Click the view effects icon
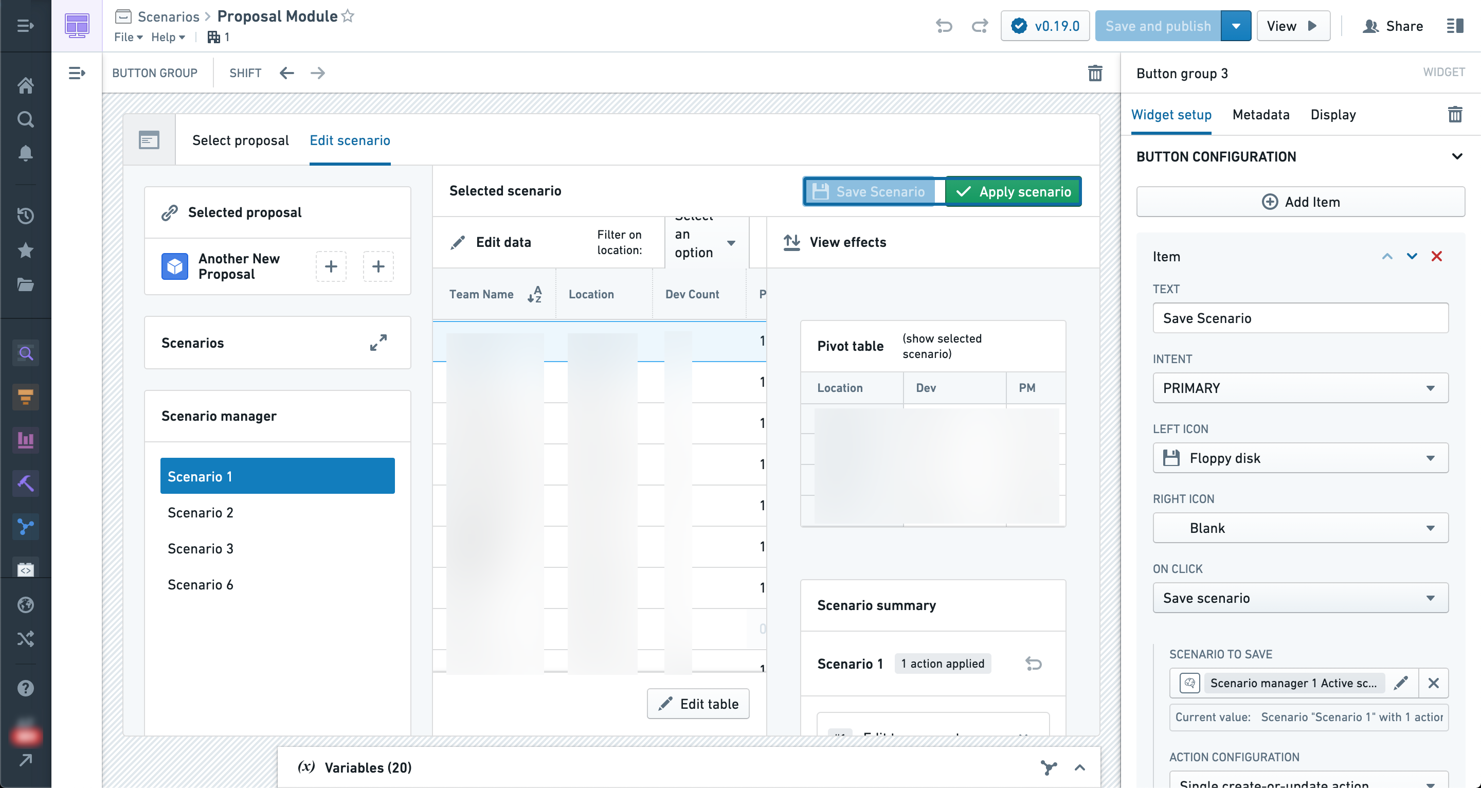 point(791,242)
